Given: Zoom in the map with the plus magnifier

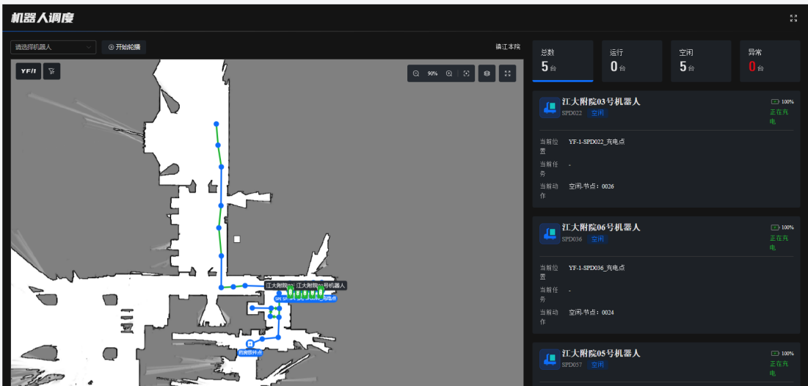Looking at the screenshot, I should [449, 73].
